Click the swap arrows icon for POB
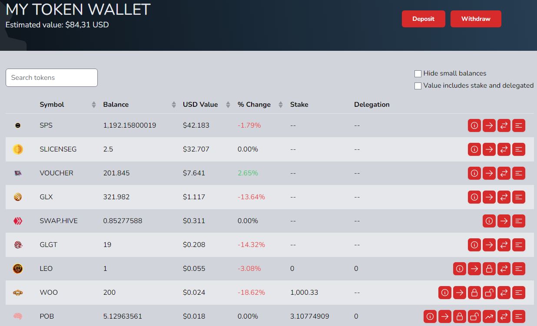Image resolution: width=537 pixels, height=326 pixels. 504,316
